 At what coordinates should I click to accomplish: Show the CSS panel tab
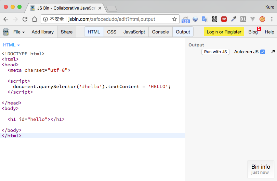(112, 32)
